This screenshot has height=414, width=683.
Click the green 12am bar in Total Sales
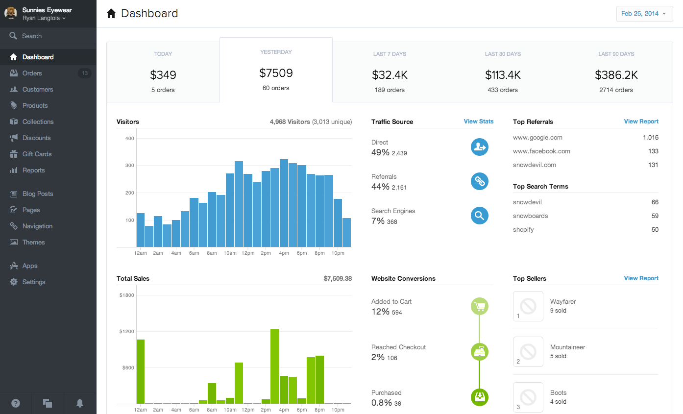[x=141, y=371]
